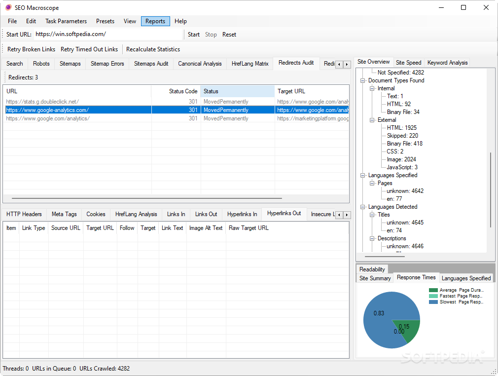Start the crawl
This screenshot has width=498, height=376.
pos(193,35)
